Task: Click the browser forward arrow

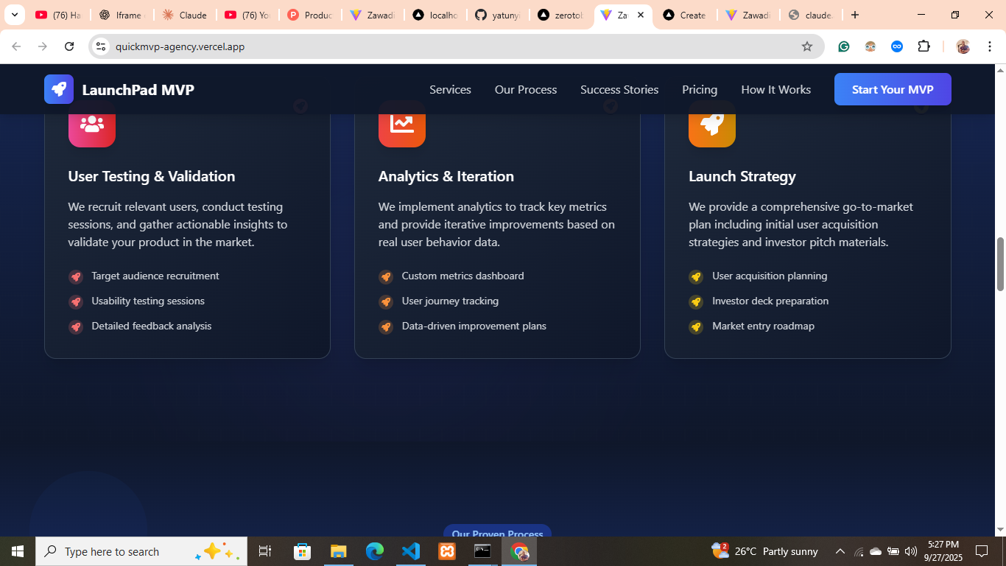Action: tap(43, 46)
